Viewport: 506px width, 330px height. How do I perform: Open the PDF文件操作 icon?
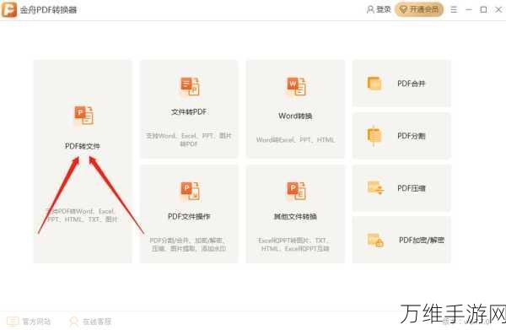point(190,191)
